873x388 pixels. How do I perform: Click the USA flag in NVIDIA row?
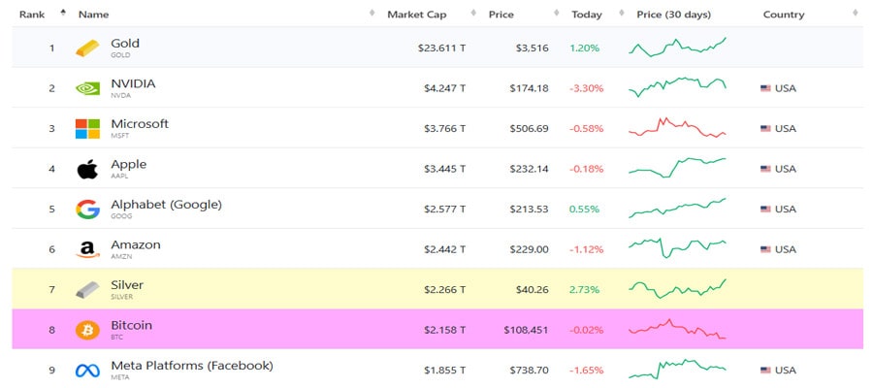[x=765, y=88]
